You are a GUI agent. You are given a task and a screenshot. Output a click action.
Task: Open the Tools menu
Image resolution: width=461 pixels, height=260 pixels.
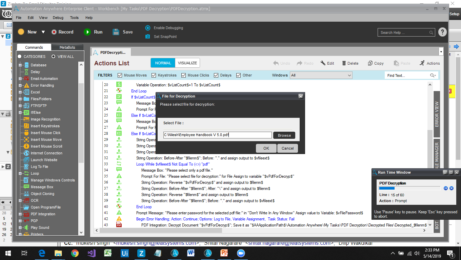tap(74, 18)
